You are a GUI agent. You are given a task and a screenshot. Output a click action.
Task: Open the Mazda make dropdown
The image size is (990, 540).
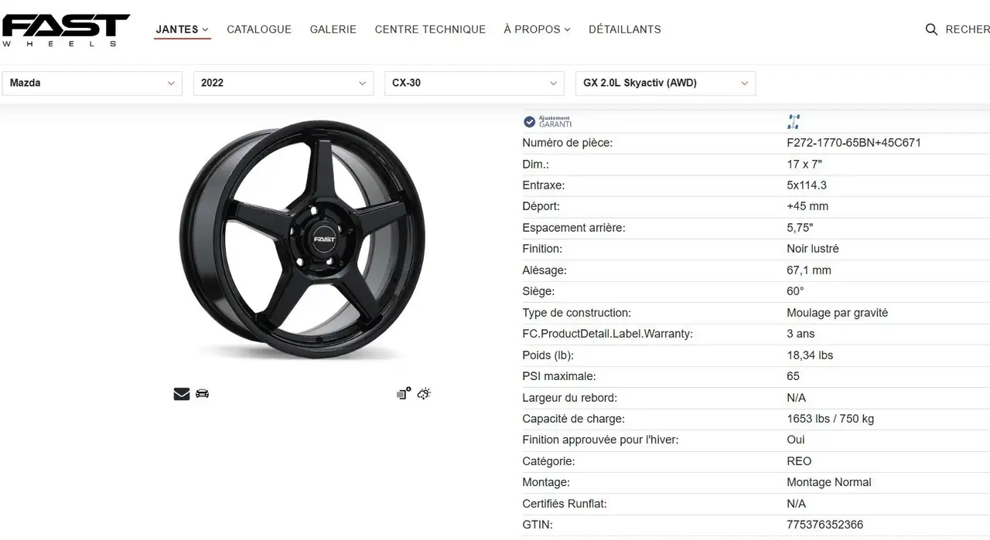click(x=92, y=83)
